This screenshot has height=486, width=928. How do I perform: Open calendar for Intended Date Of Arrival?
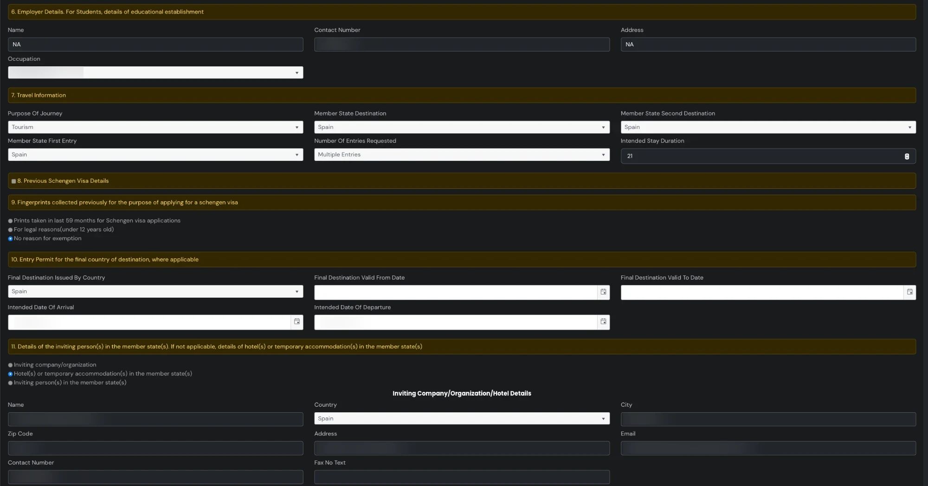point(297,322)
